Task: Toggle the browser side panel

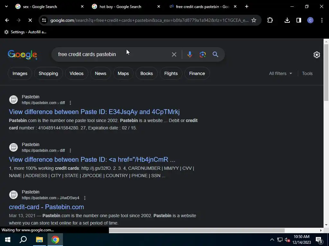Action: click(x=299, y=20)
